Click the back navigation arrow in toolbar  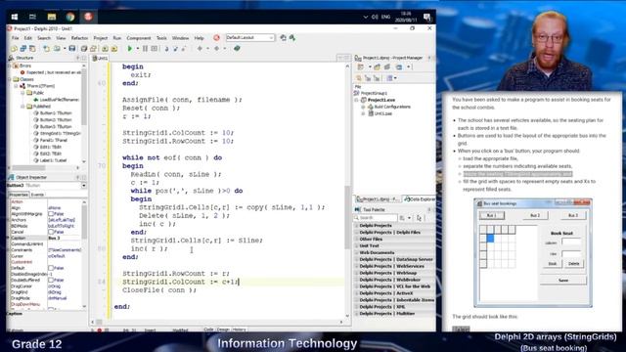[x=200, y=49]
